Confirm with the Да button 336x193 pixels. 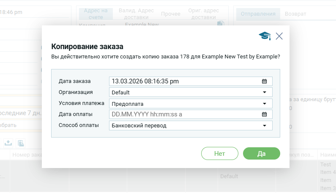coord(261,154)
